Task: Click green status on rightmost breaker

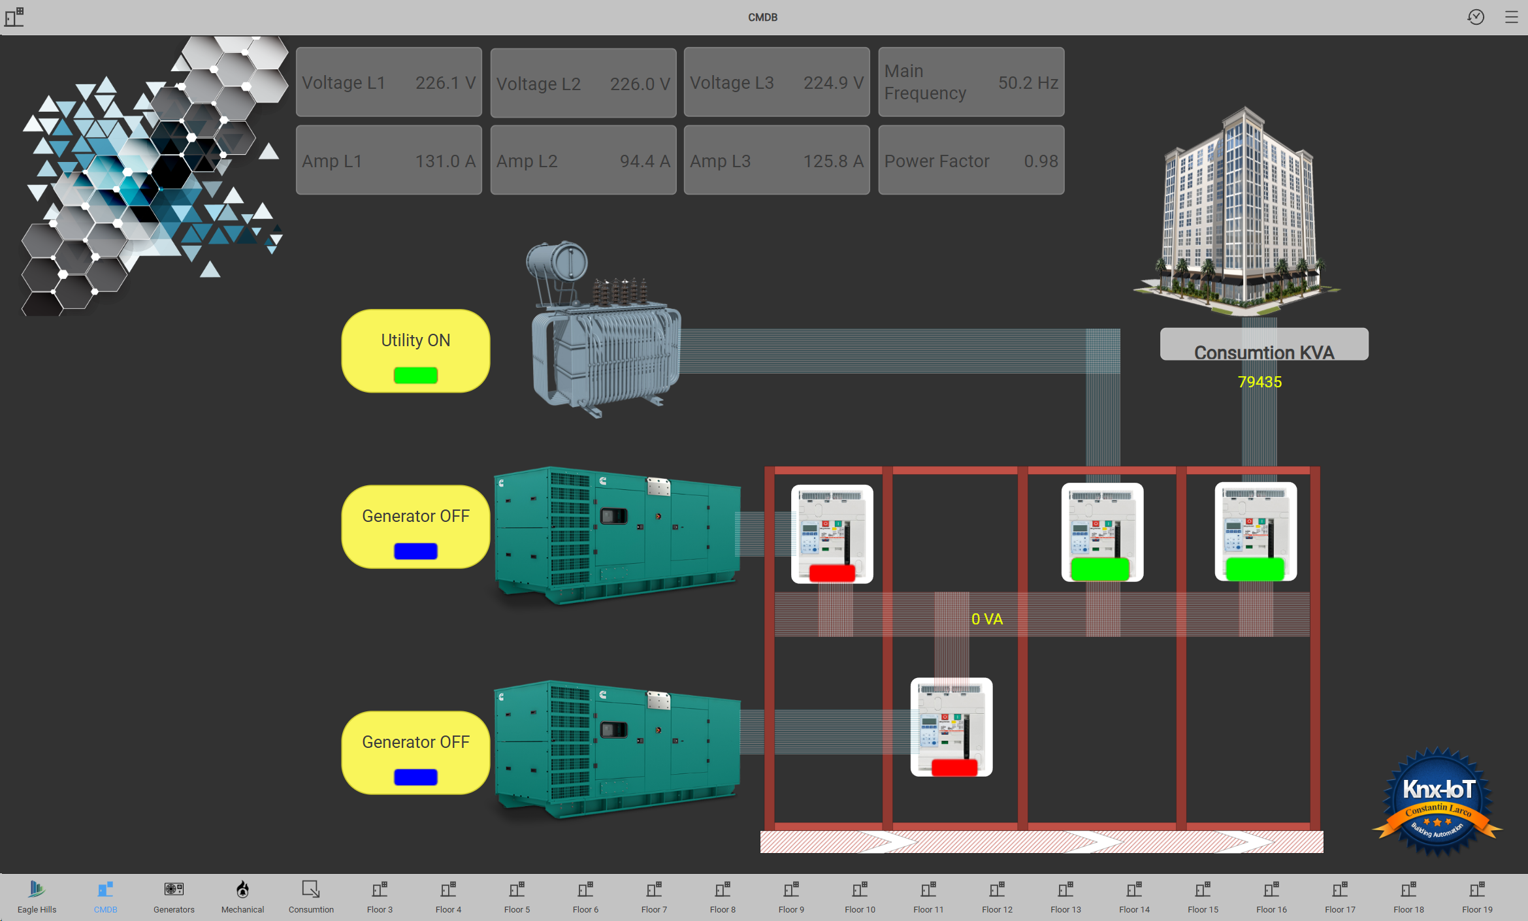Action: 1255,568
